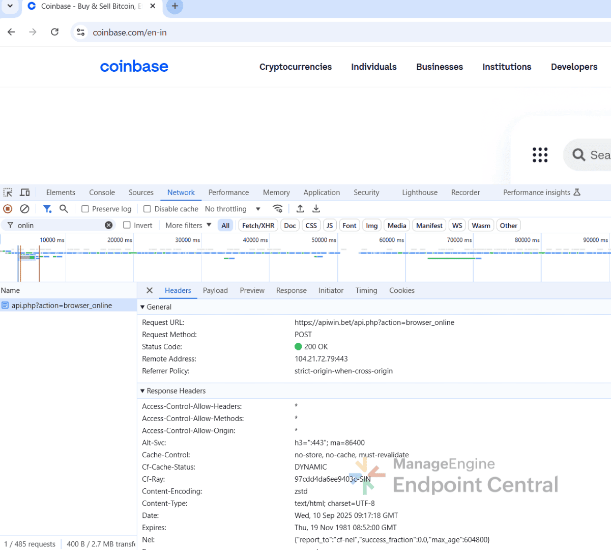Toggle the device toolbar icon
The width and height of the screenshot is (611, 550).
click(x=24, y=193)
